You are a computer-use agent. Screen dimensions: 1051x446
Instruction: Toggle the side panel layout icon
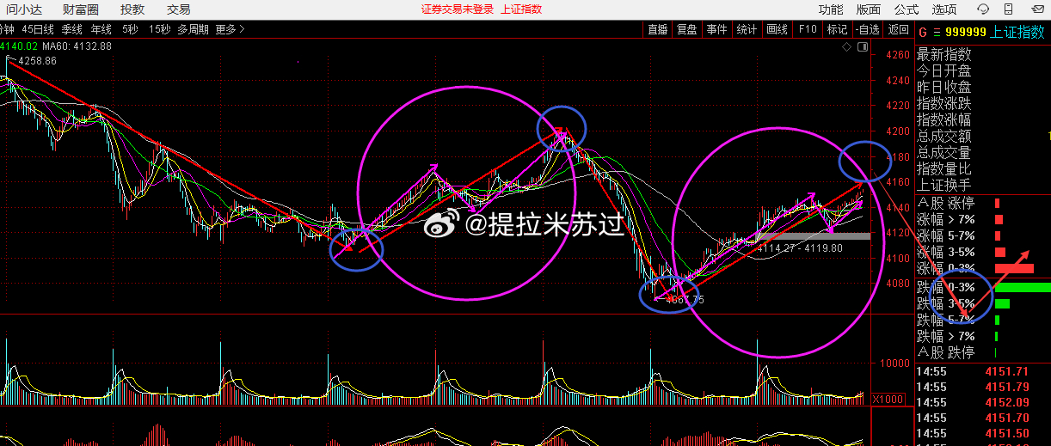[863, 48]
